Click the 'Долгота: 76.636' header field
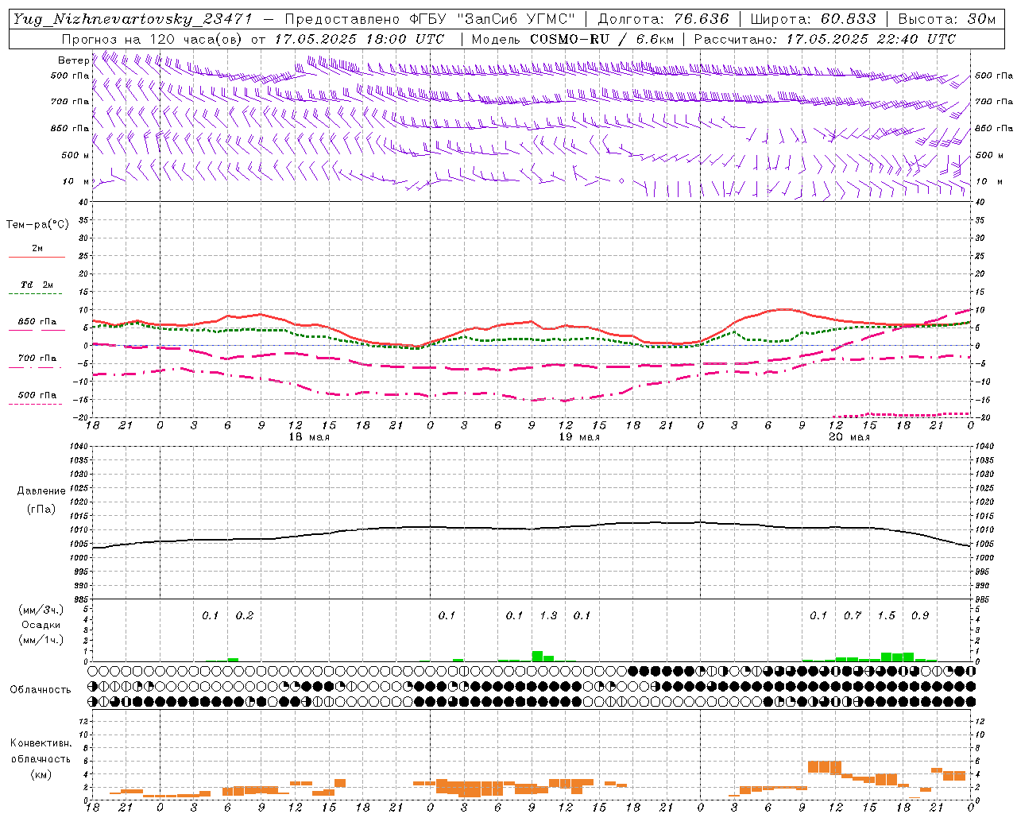 [x=663, y=19]
